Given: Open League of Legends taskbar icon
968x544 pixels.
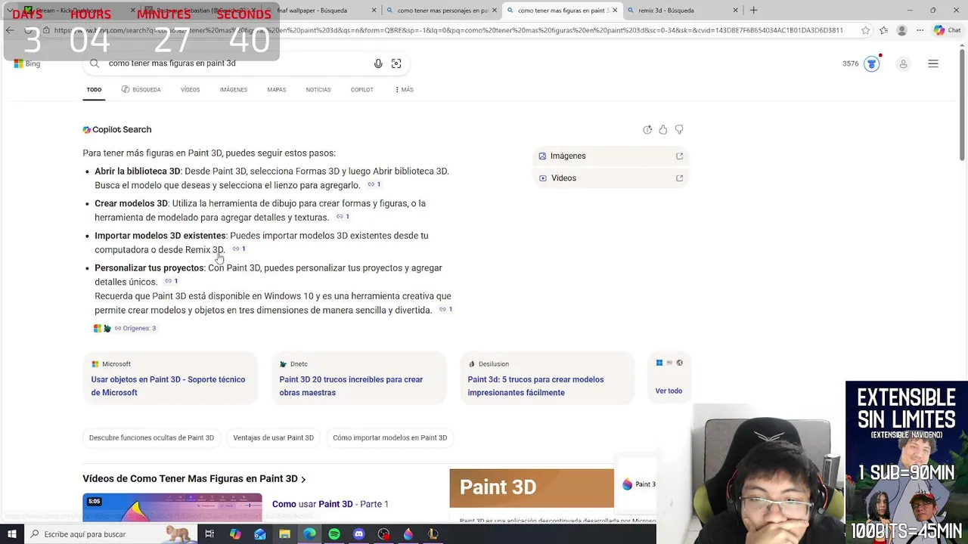Looking at the screenshot, I should (x=433, y=534).
